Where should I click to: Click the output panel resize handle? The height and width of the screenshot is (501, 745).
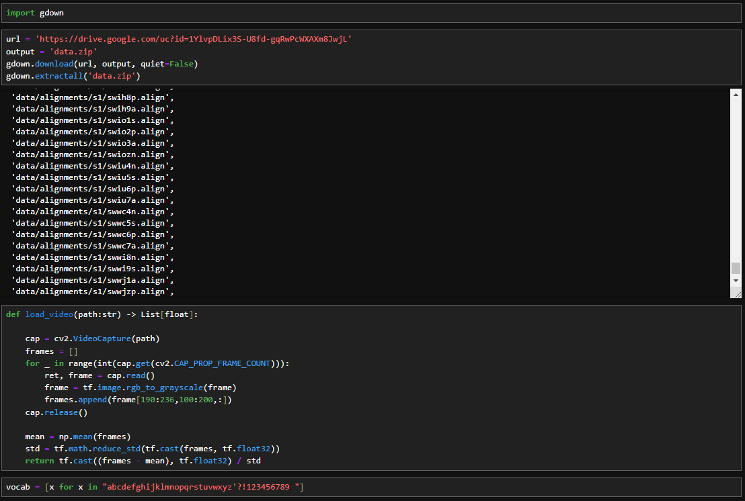736,293
